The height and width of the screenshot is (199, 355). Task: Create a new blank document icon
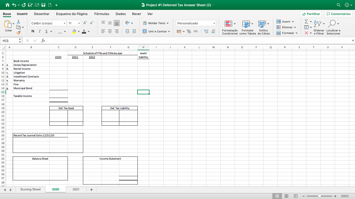coord(50,5)
